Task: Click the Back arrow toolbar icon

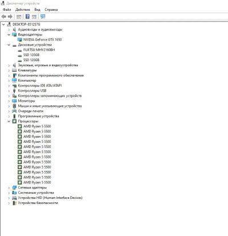Action: click(3, 17)
